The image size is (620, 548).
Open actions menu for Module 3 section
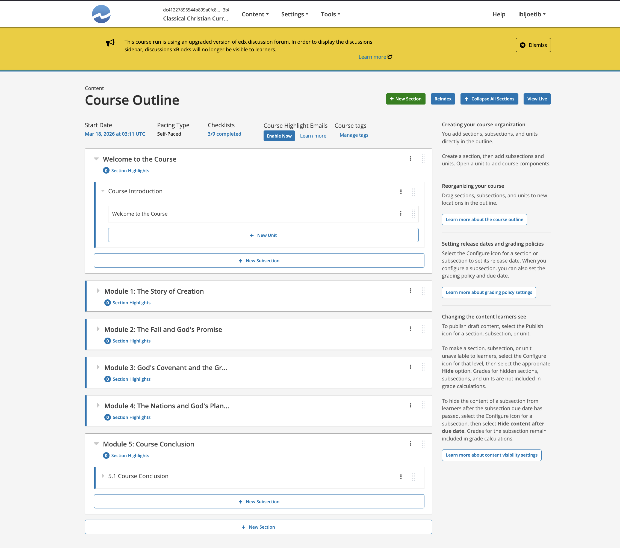tap(411, 367)
